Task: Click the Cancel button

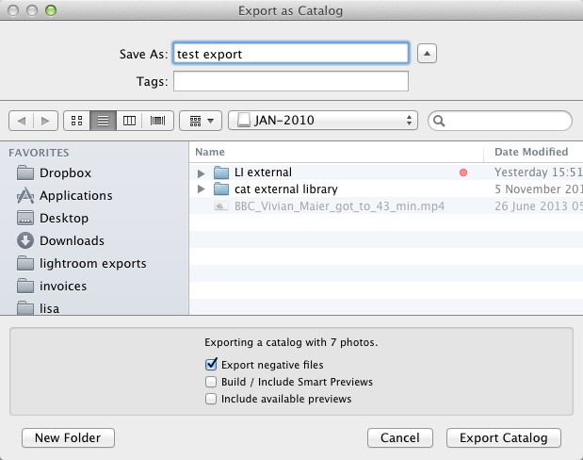Action: coord(400,437)
